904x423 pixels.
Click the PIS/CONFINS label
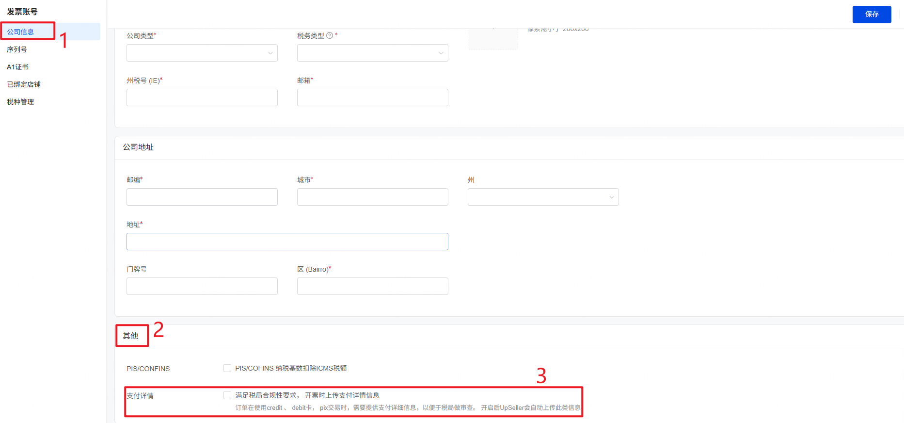click(148, 369)
